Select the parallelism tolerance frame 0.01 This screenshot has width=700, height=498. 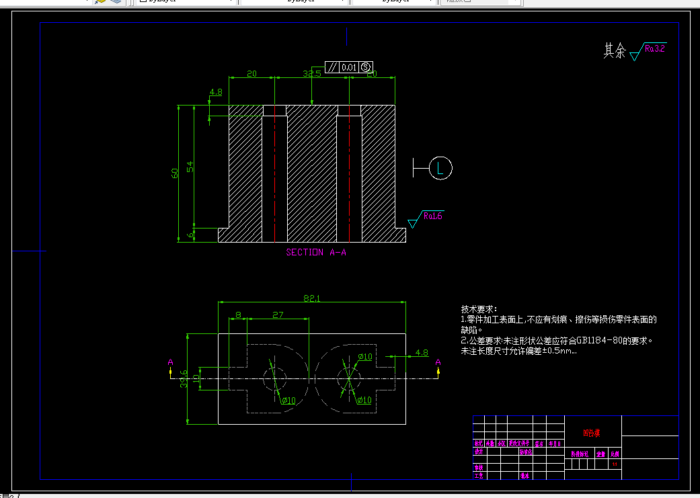(x=349, y=67)
